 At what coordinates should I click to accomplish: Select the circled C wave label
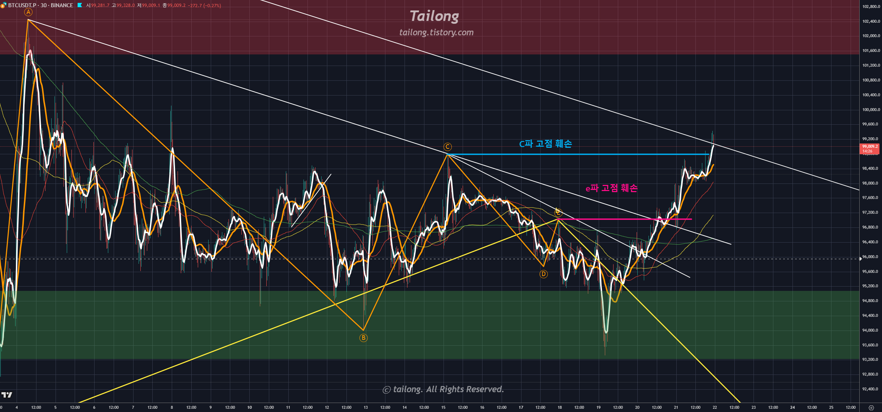click(x=447, y=147)
